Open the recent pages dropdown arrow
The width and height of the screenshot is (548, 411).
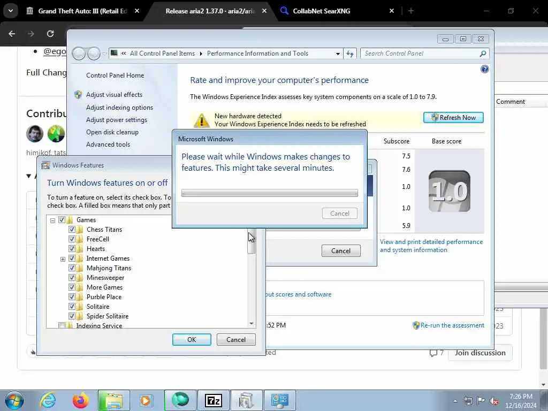tap(104, 54)
